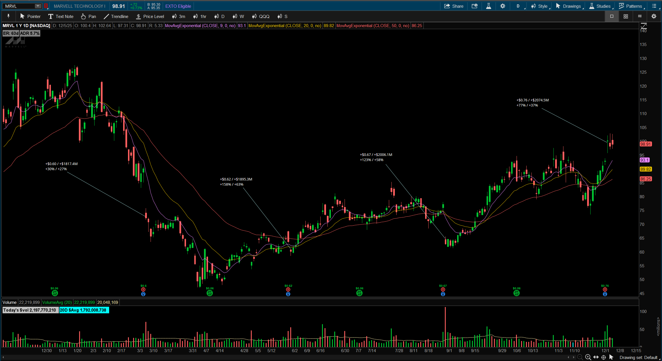Switch to 1hr timeframe button
This screenshot has width=662, height=361.
(x=200, y=16)
